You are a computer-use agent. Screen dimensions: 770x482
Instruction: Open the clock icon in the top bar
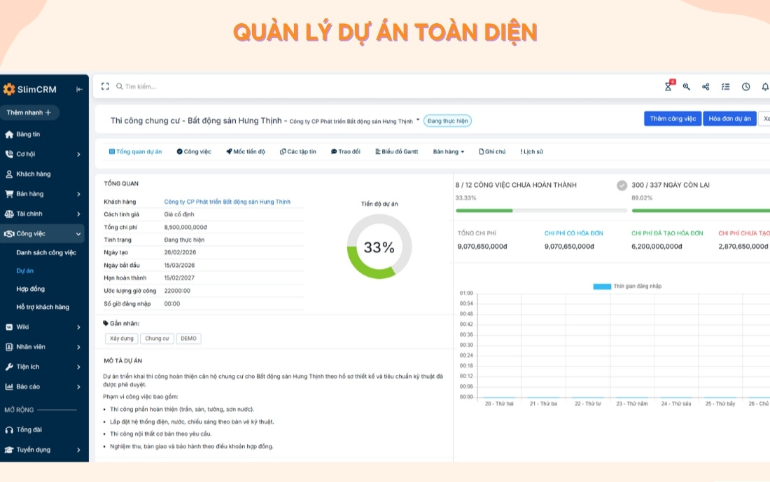point(746,86)
